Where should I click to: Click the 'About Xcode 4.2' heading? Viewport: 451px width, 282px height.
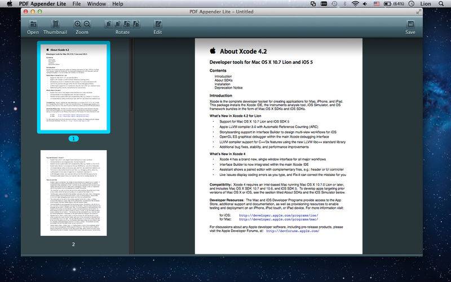point(244,51)
